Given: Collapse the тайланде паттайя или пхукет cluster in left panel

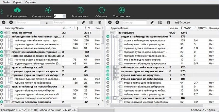Looking at the screenshot, I should coord(5,37).
